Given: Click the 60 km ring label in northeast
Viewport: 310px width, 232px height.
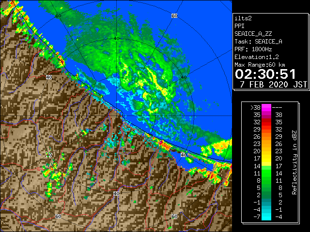Looking at the screenshot, I should tap(174, 16).
